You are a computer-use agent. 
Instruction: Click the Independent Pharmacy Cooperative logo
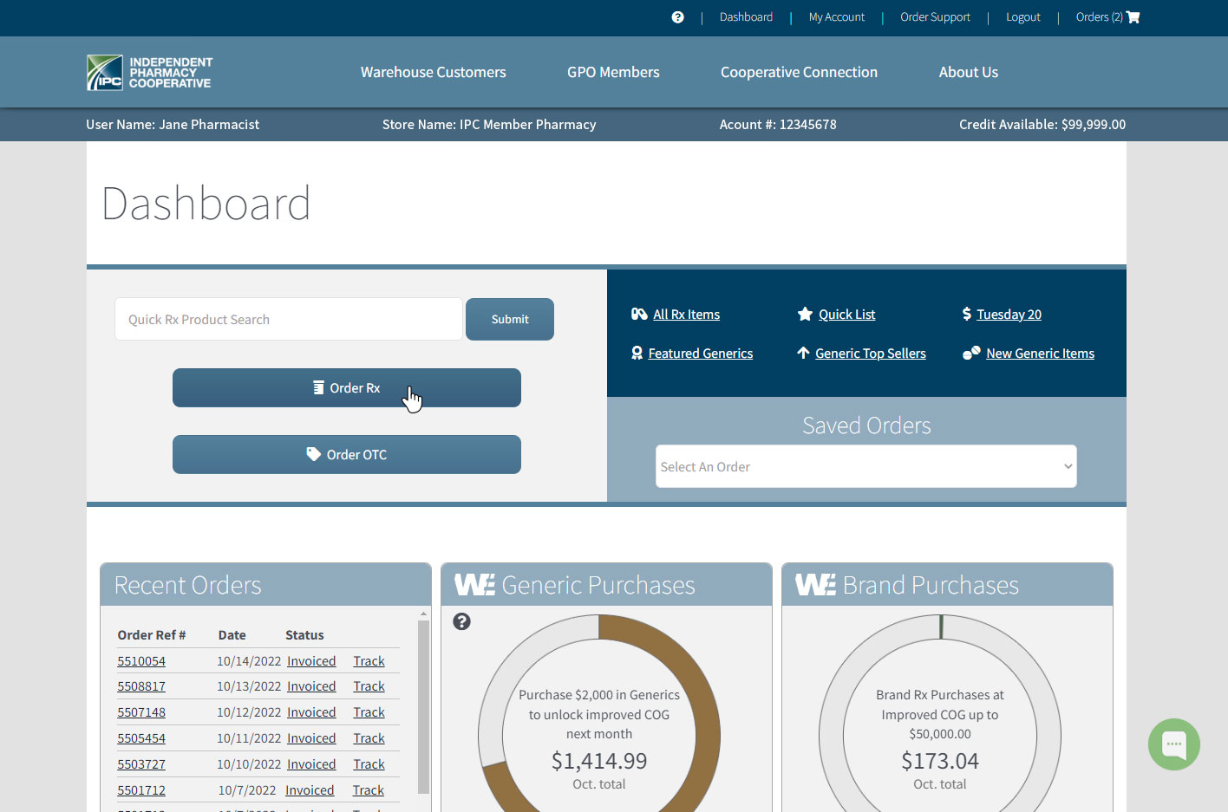pos(149,73)
